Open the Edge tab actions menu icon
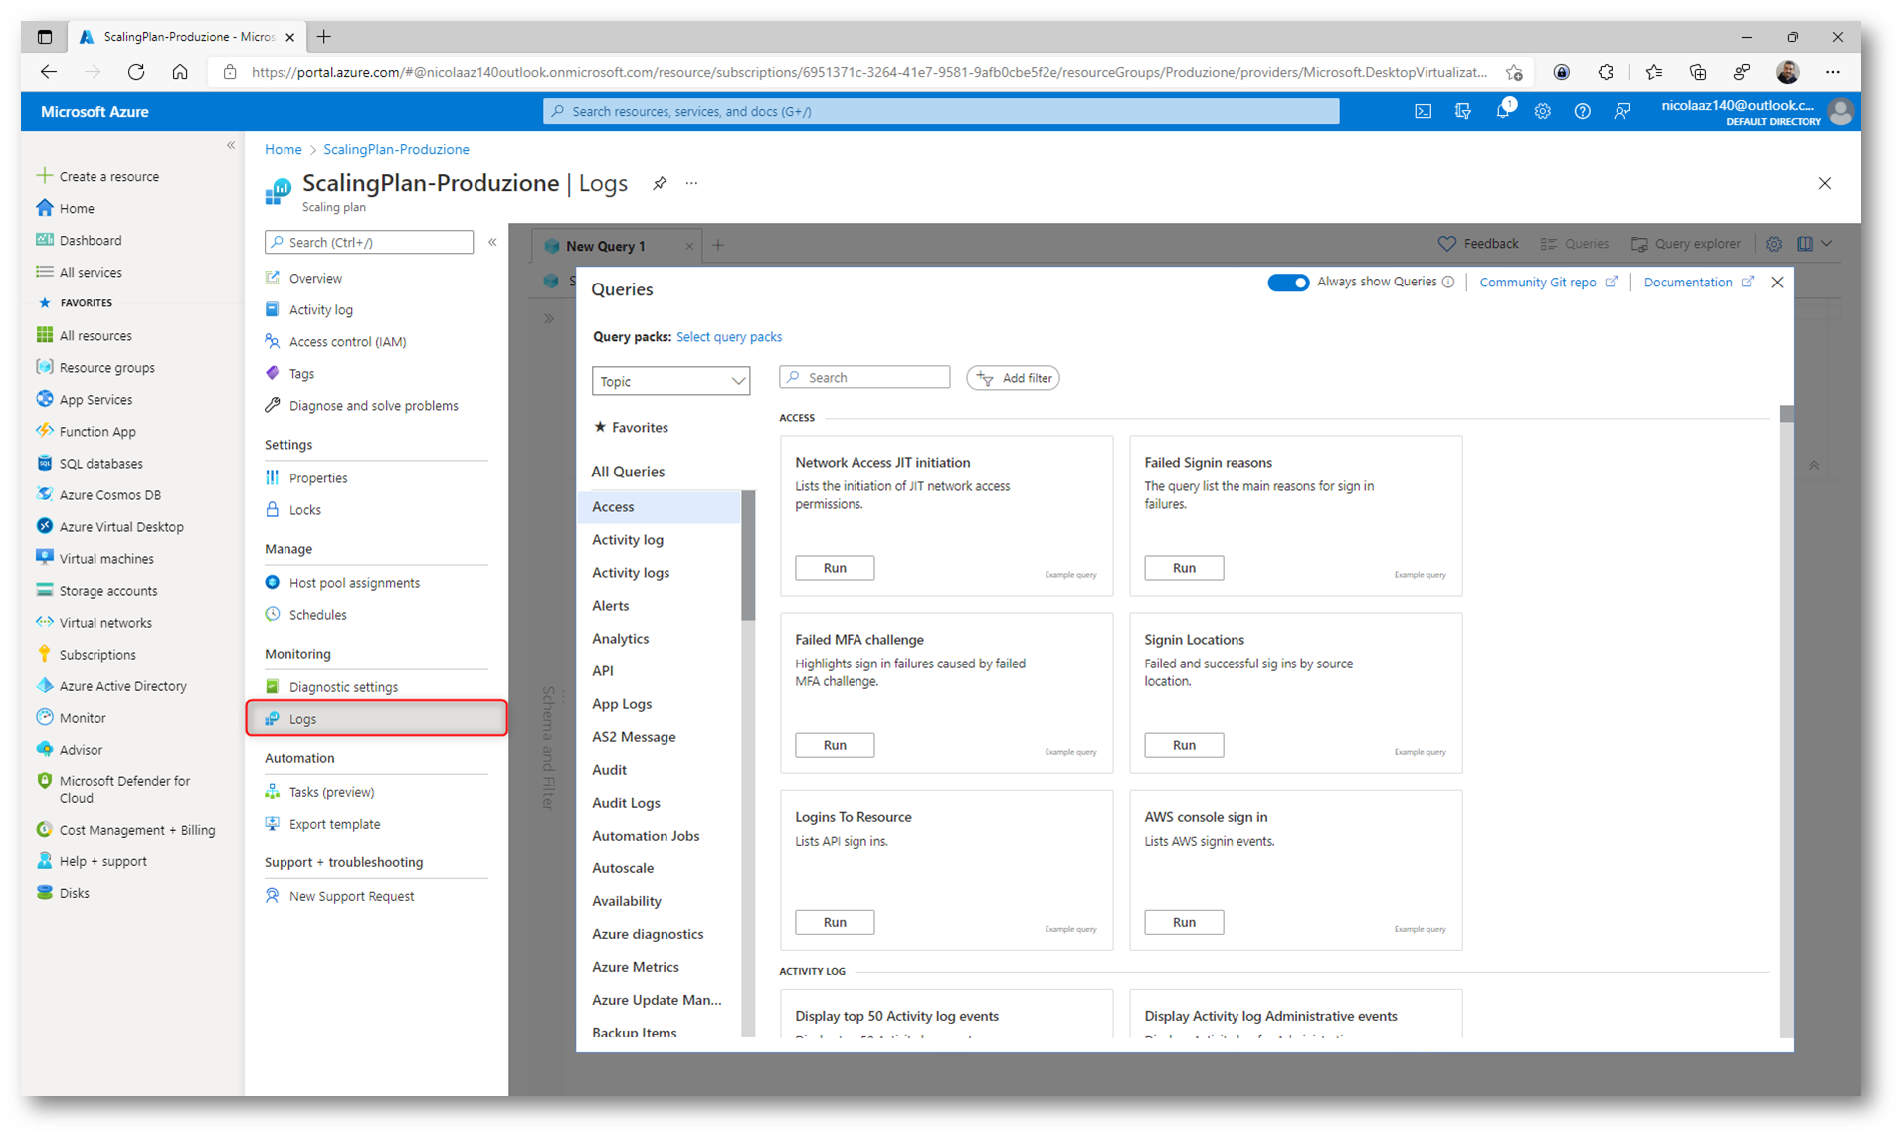The height and width of the screenshot is (1138, 1903). coord(45,37)
